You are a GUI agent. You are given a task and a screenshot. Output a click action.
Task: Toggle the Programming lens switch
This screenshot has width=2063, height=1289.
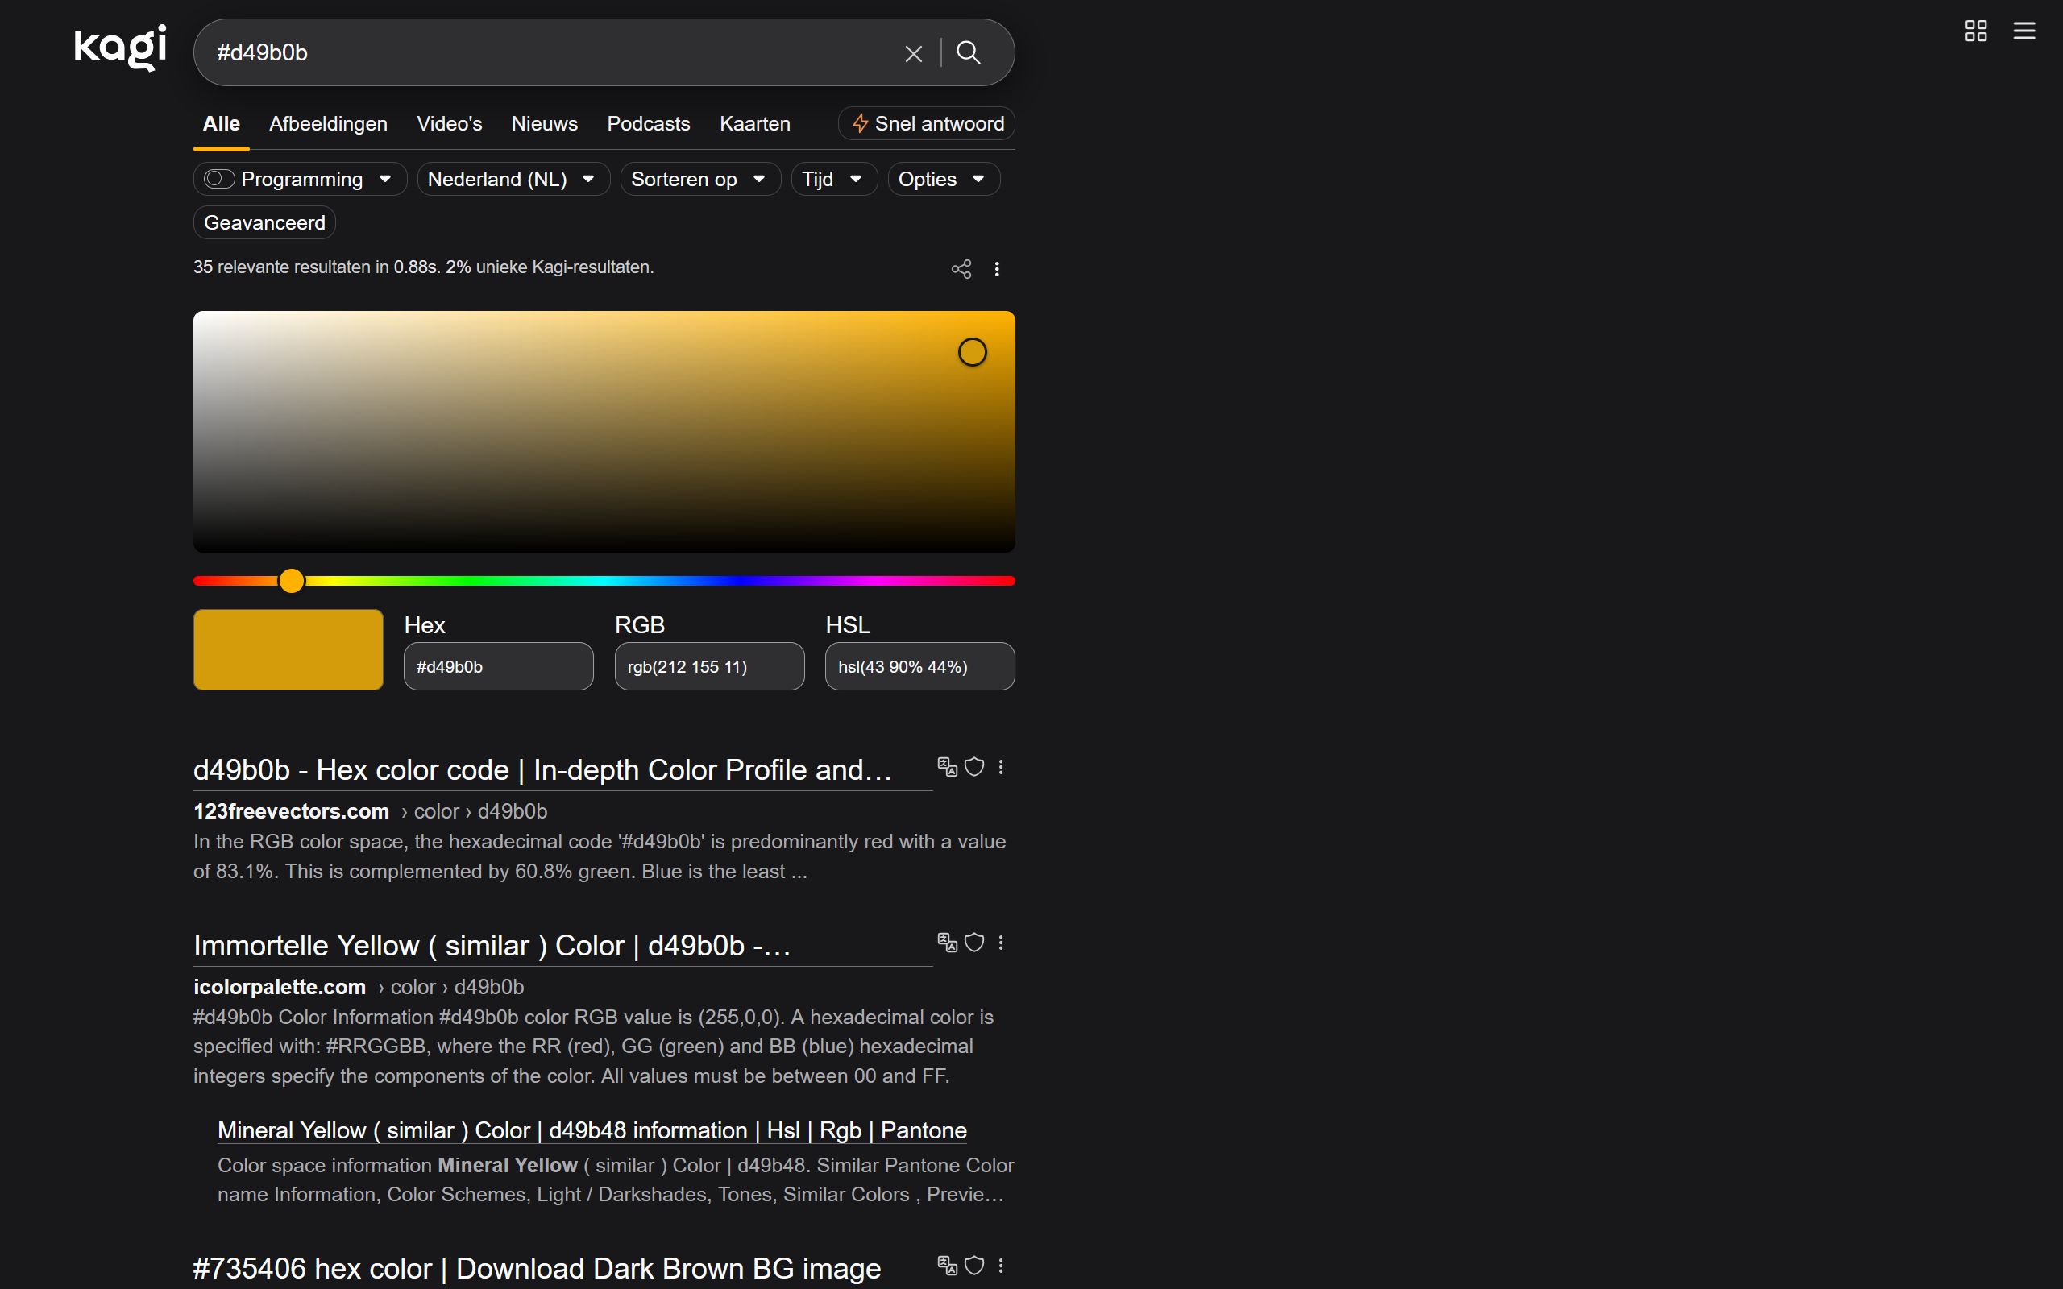click(219, 179)
